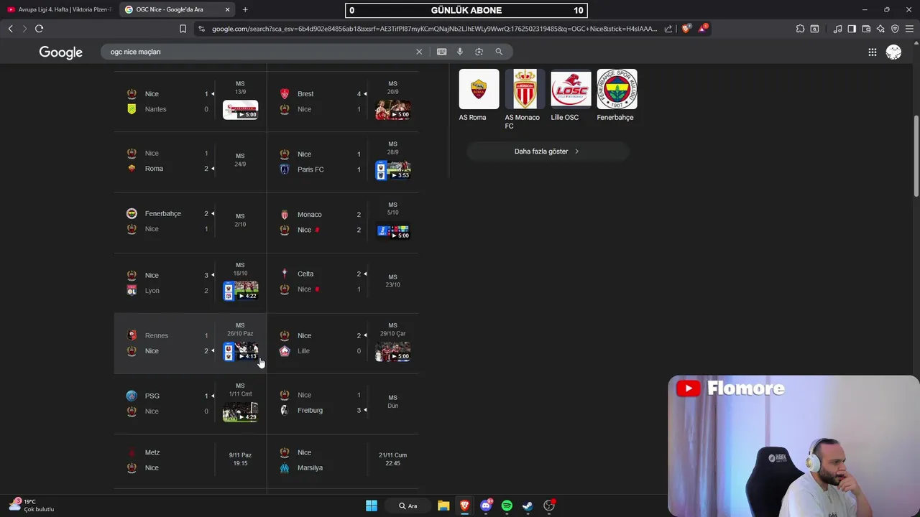Bookmark this page with the bookmark icon
920x517 pixels.
pyautogui.click(x=183, y=29)
